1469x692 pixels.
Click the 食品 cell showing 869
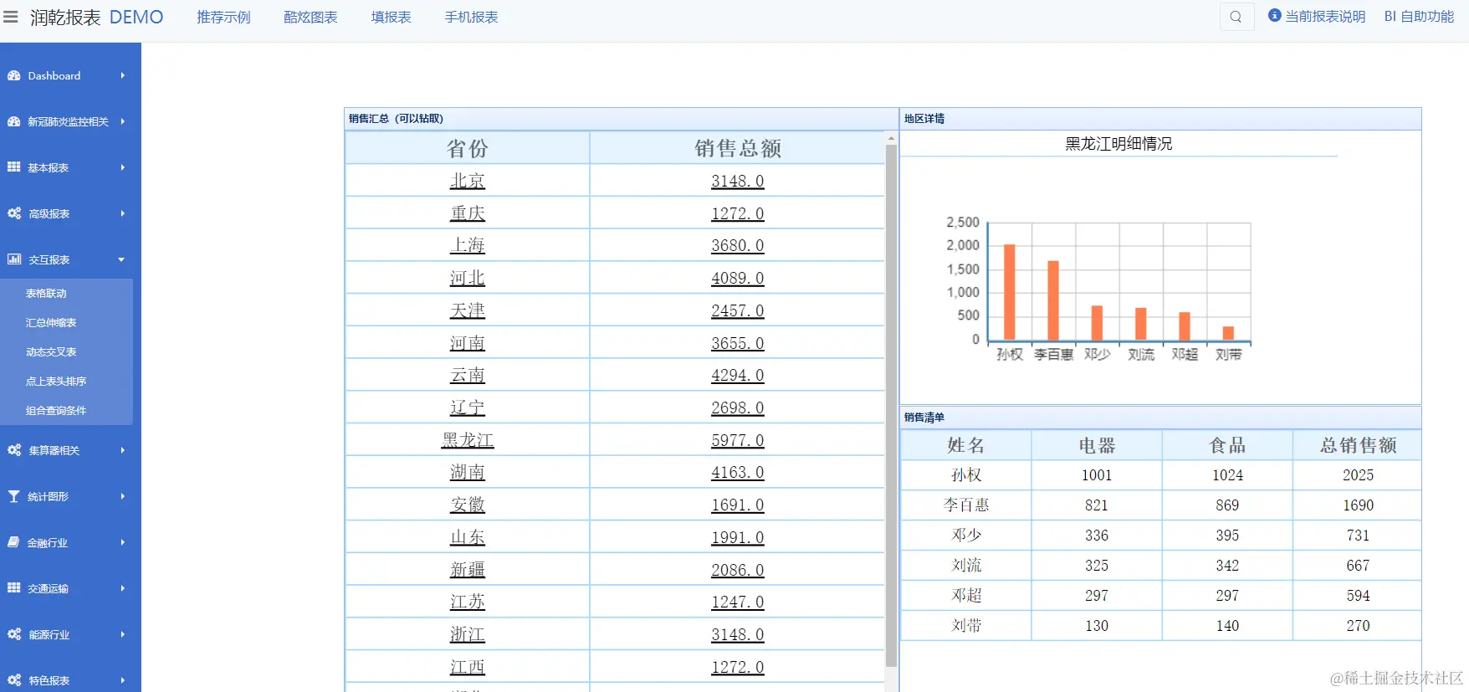coord(1227,505)
